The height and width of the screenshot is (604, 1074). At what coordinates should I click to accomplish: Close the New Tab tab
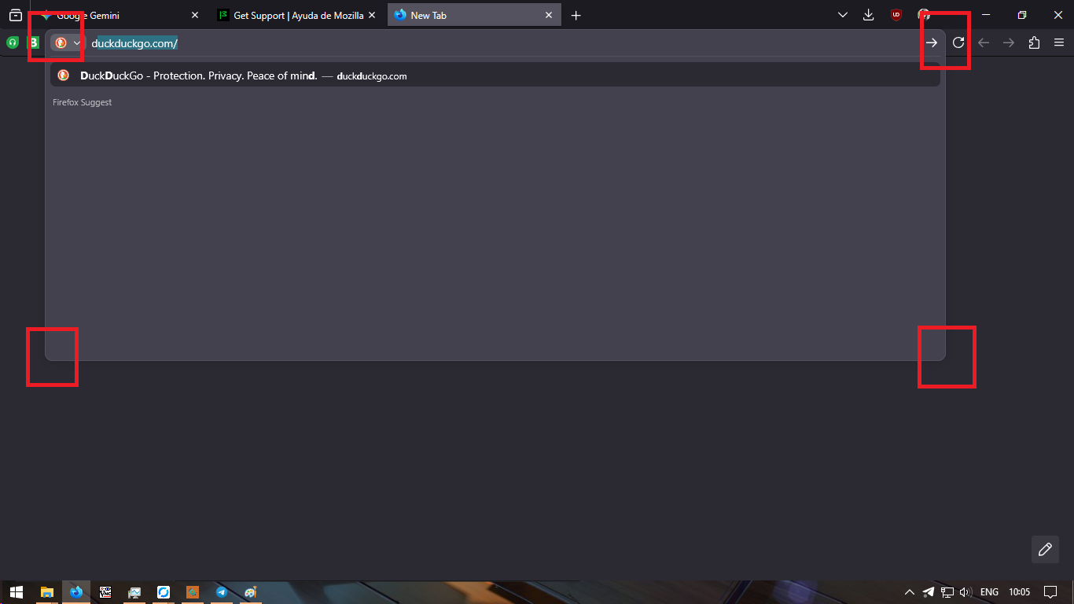pos(549,15)
